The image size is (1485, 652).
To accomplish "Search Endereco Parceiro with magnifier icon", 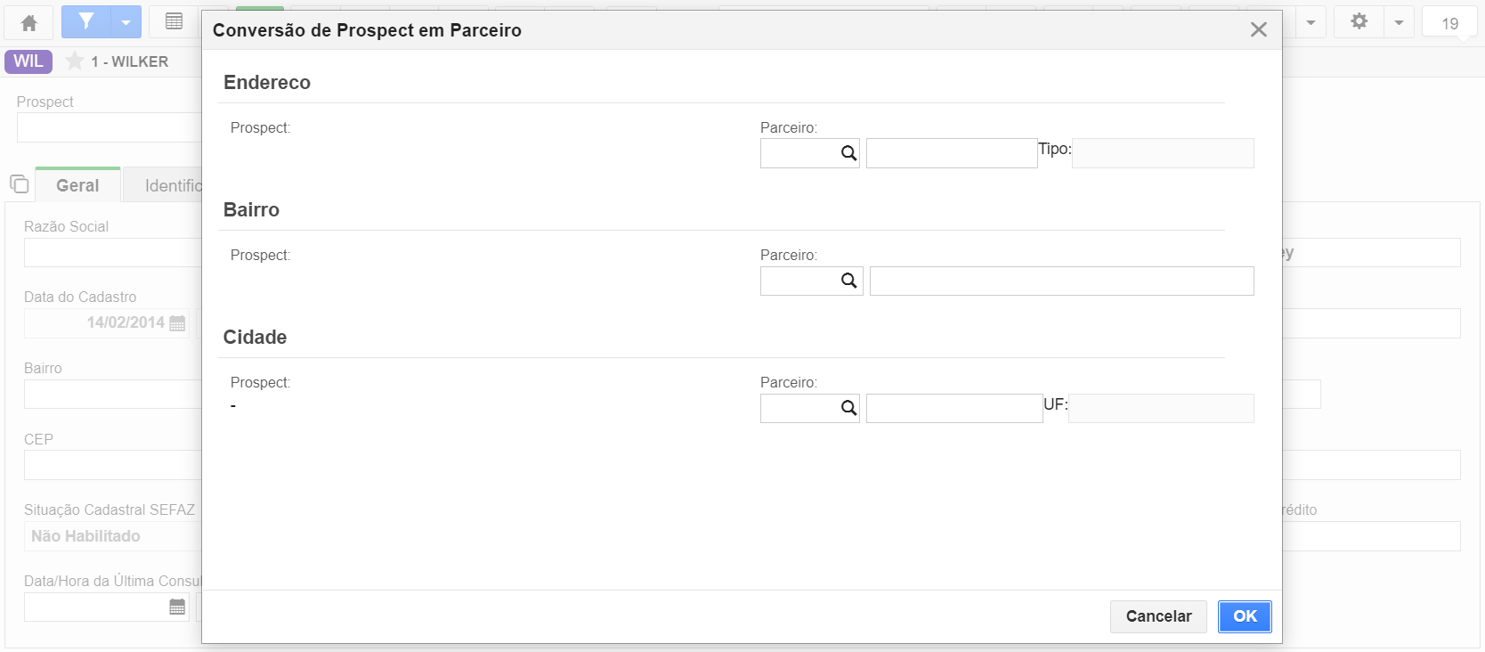I will coord(848,153).
